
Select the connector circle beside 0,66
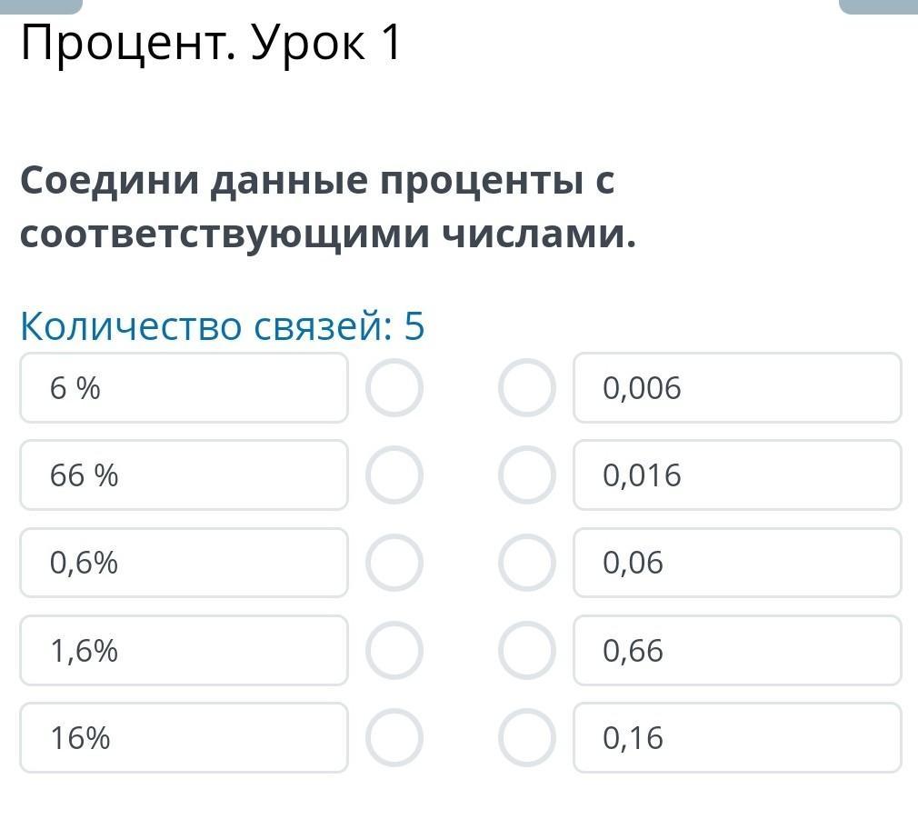(x=527, y=650)
